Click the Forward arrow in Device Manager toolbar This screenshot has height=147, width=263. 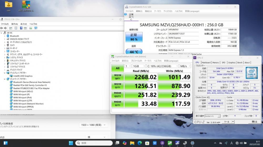(x=5, y=28)
